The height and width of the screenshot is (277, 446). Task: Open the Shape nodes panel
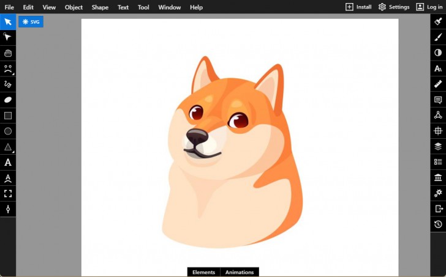point(438,115)
